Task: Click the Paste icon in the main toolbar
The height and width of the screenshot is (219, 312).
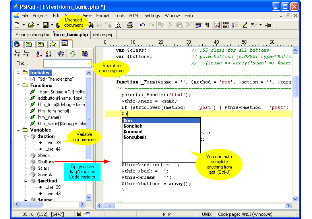Action: pos(180,25)
